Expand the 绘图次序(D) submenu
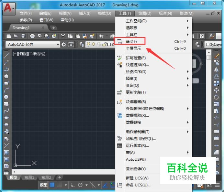 point(154,72)
